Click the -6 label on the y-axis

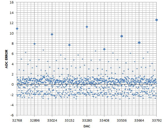coord(12,115)
